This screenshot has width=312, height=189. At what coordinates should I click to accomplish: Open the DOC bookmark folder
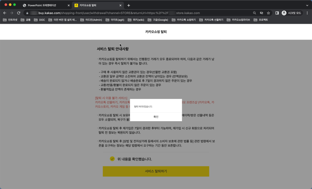[39, 20]
